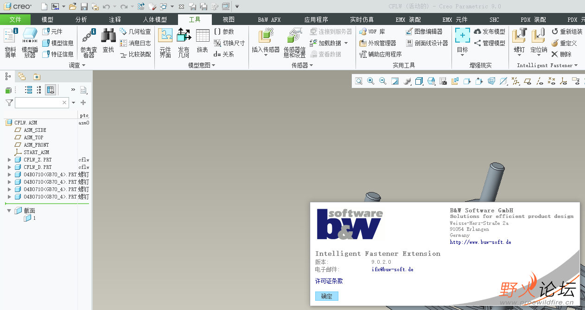Toggle datum plane display in graphics toolbar
This screenshot has width=585, height=310.
click(528, 81)
